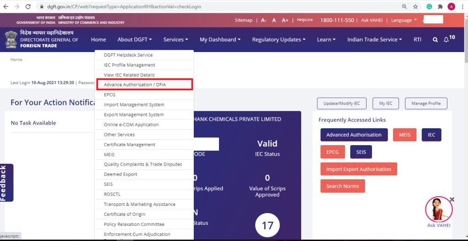This screenshot has height=241, width=468.
Task: Open the site search magnifier icon
Action: click(435, 40)
